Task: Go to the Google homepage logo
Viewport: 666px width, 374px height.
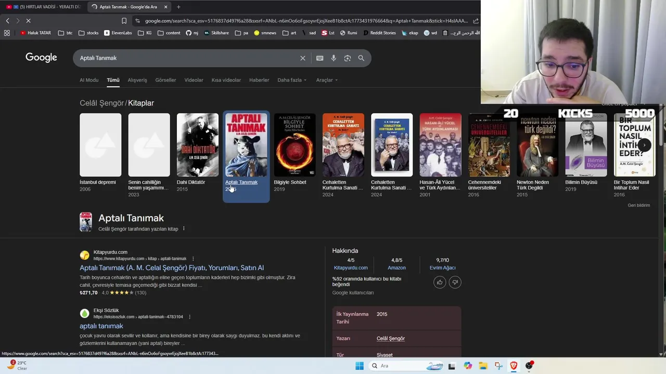Action: (41, 58)
